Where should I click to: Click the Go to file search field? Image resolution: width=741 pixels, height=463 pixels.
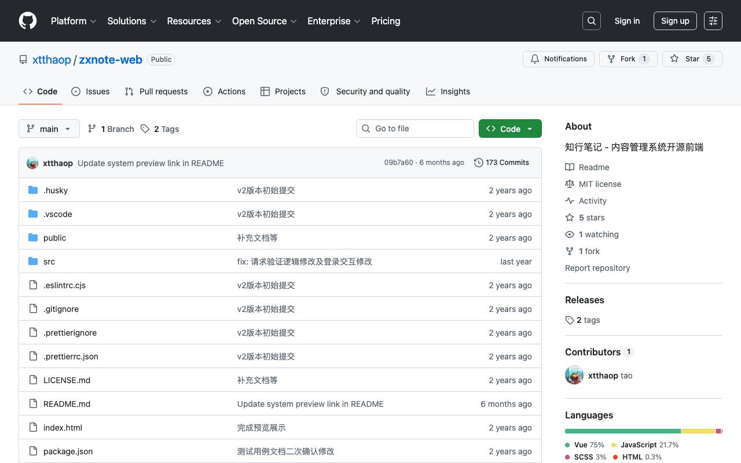tap(415, 128)
